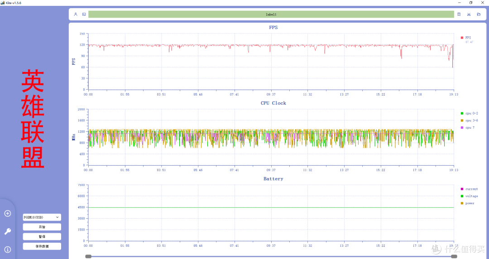This screenshot has height=259, width=489.
Task: Click the FPS chart title
Action: [x=273, y=28]
